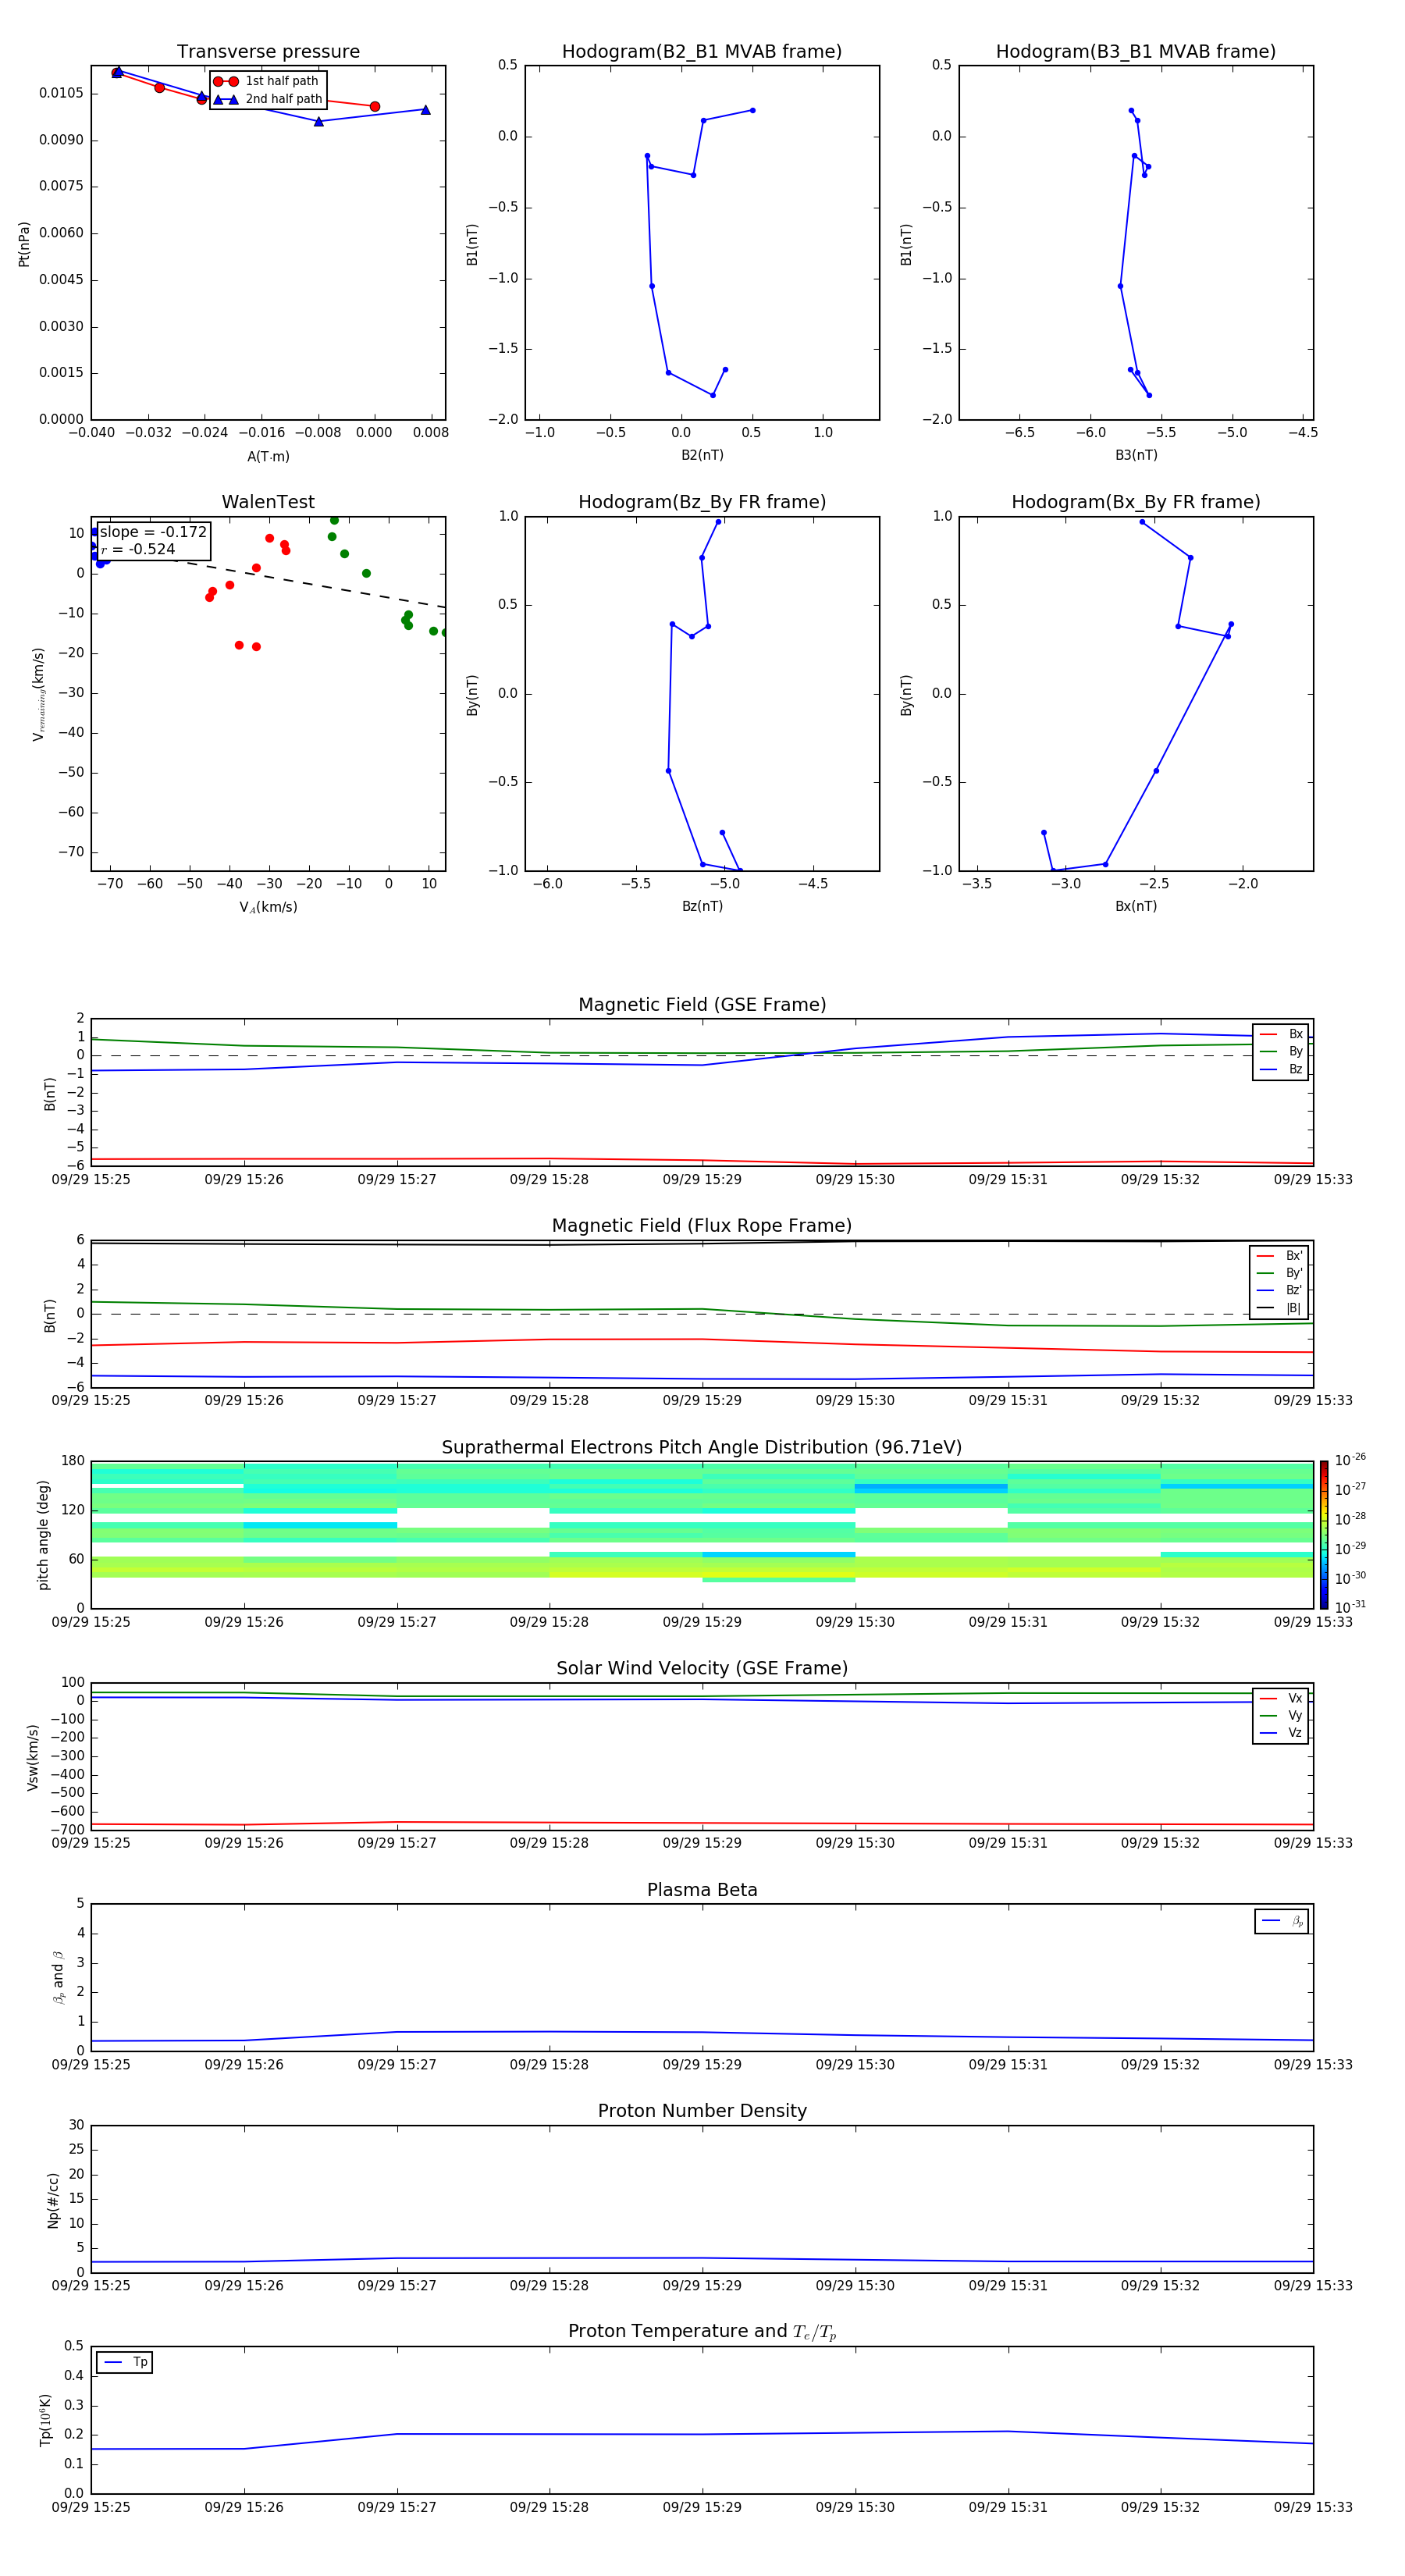Screen dimensions: 1405x2576
Task: Click the 'Proton Temperature and Te/Tp' title
Action: pos(702,2332)
